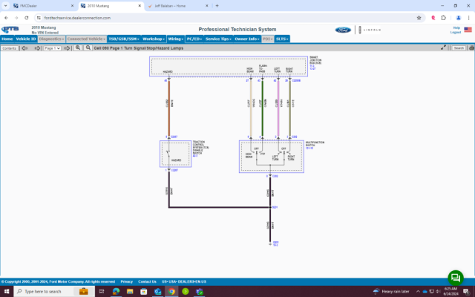Go to Home menu item
The height and width of the screenshot is (297, 475).
pyautogui.click(x=7, y=39)
